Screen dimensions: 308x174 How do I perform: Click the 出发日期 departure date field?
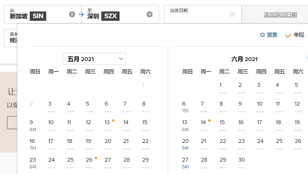(203, 14)
